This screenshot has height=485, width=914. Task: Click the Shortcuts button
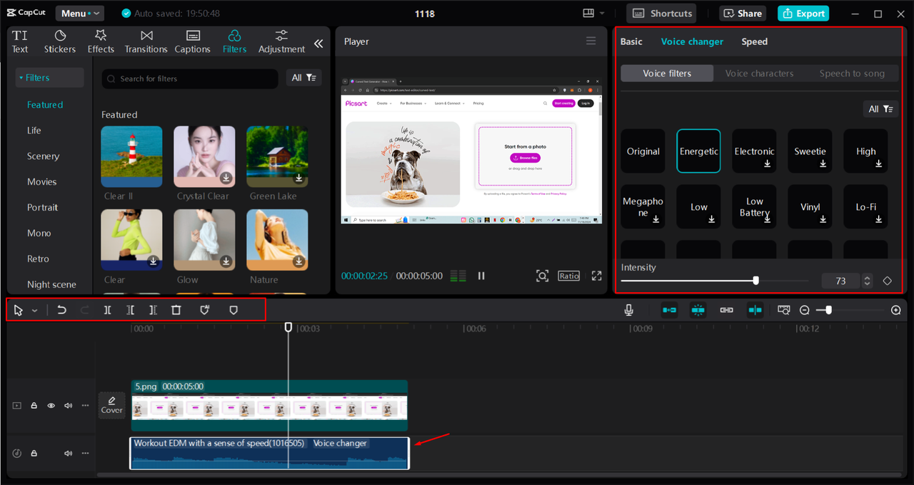pos(662,13)
